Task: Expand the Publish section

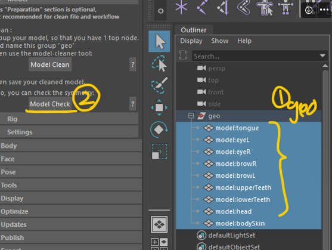Action: click(x=71, y=237)
